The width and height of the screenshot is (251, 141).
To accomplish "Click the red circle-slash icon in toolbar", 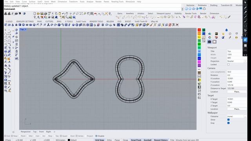I will point(170,25).
